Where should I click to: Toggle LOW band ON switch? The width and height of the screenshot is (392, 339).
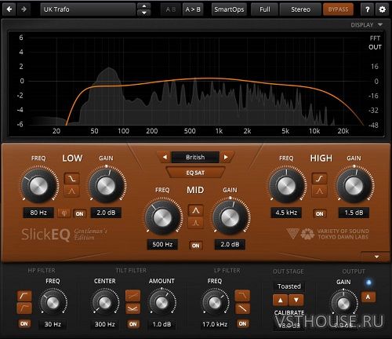point(79,213)
